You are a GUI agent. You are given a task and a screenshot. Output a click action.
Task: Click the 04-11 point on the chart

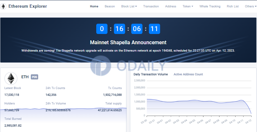pos(240,101)
